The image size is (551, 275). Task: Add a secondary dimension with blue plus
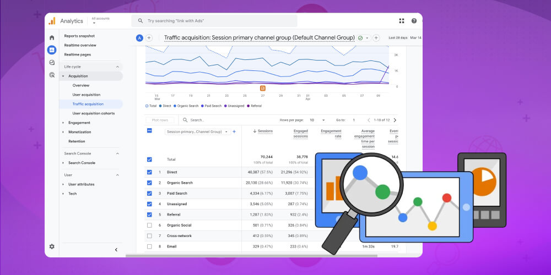[x=234, y=132]
